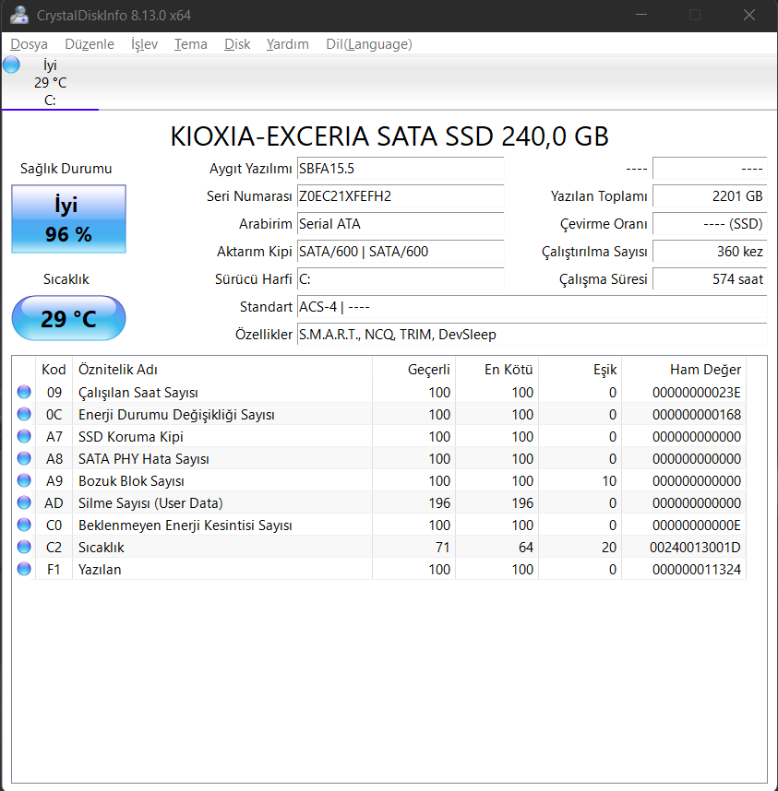The width and height of the screenshot is (778, 791).
Task: Click the CrystalDiskInfo app icon in title bar
Action: pos(19,15)
